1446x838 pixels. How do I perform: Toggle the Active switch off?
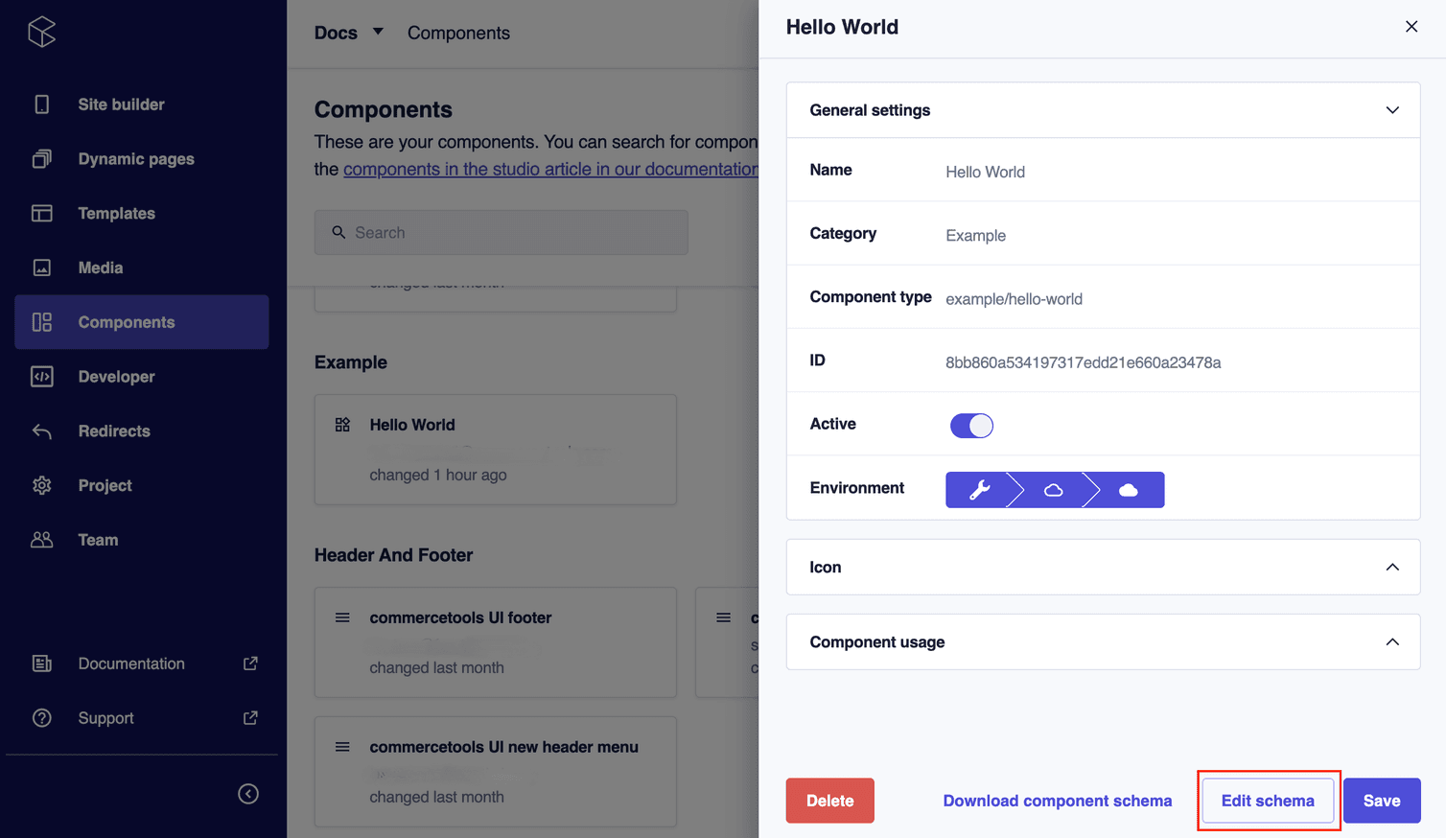(x=971, y=426)
